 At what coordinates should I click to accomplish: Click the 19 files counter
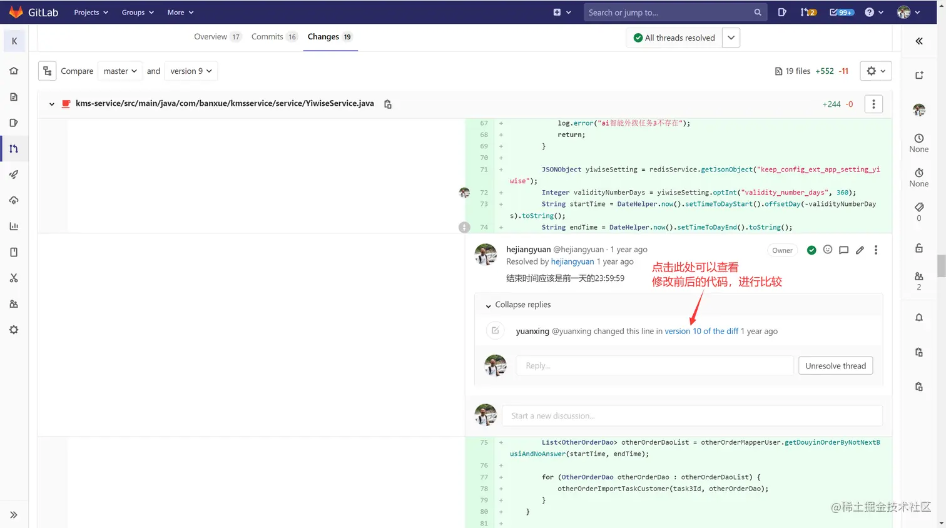click(x=793, y=71)
